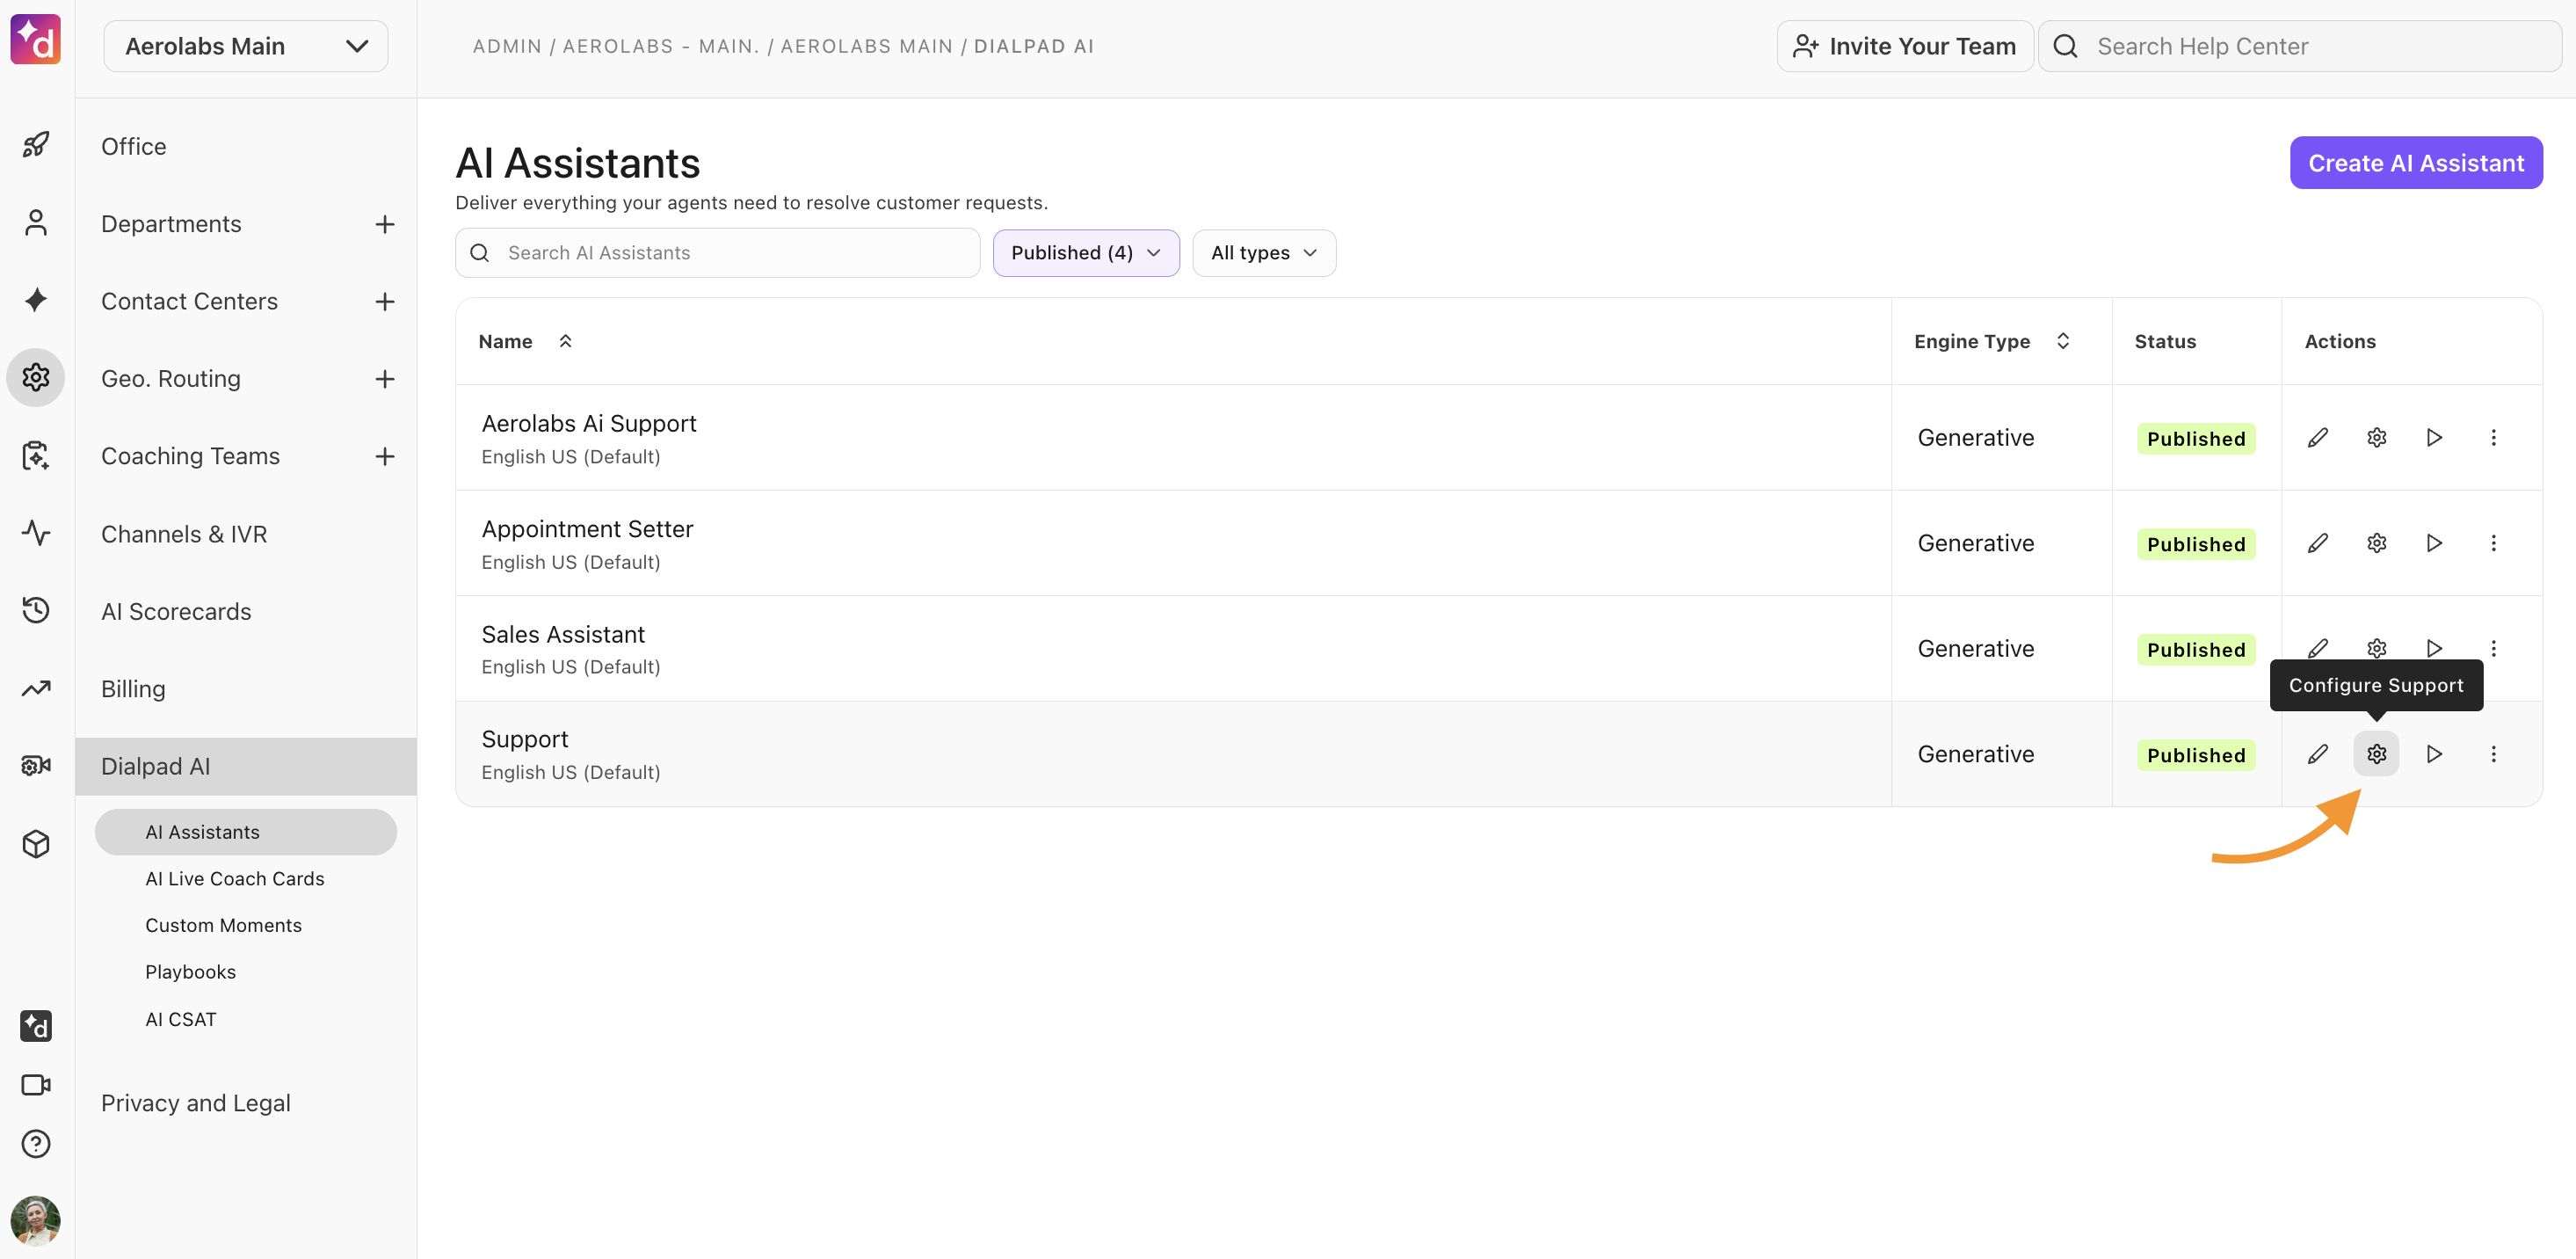Focus the Search AI Assistants field
This screenshot has height=1259, width=2576.
pos(717,253)
